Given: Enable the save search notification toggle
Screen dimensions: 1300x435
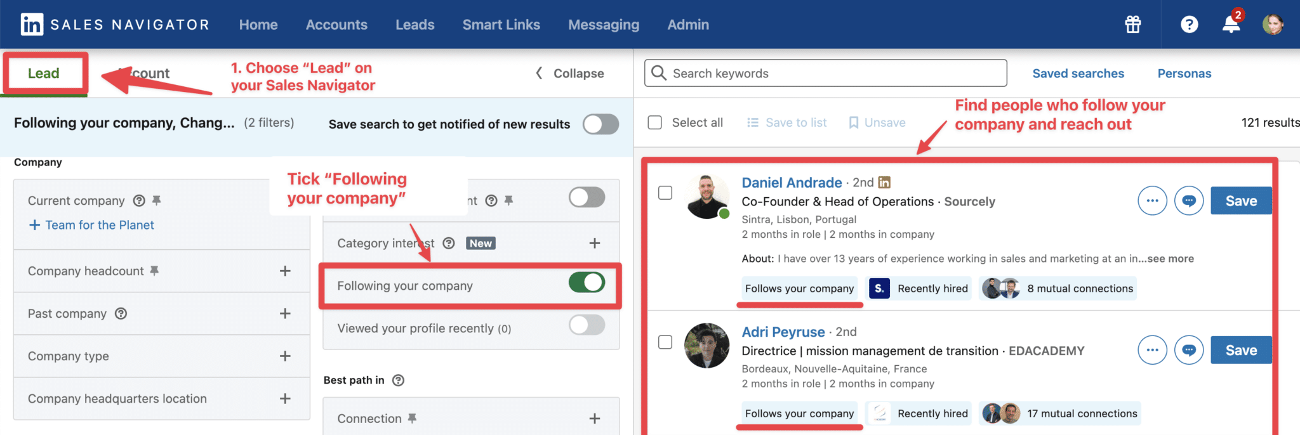Looking at the screenshot, I should (x=600, y=124).
